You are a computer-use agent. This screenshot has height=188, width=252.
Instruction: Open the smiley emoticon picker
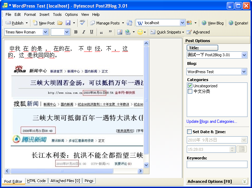point(140,32)
